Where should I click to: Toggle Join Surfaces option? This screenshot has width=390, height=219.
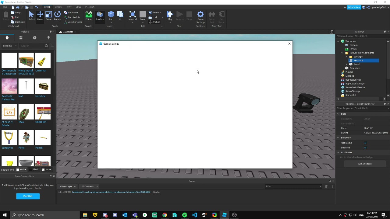(x=73, y=22)
